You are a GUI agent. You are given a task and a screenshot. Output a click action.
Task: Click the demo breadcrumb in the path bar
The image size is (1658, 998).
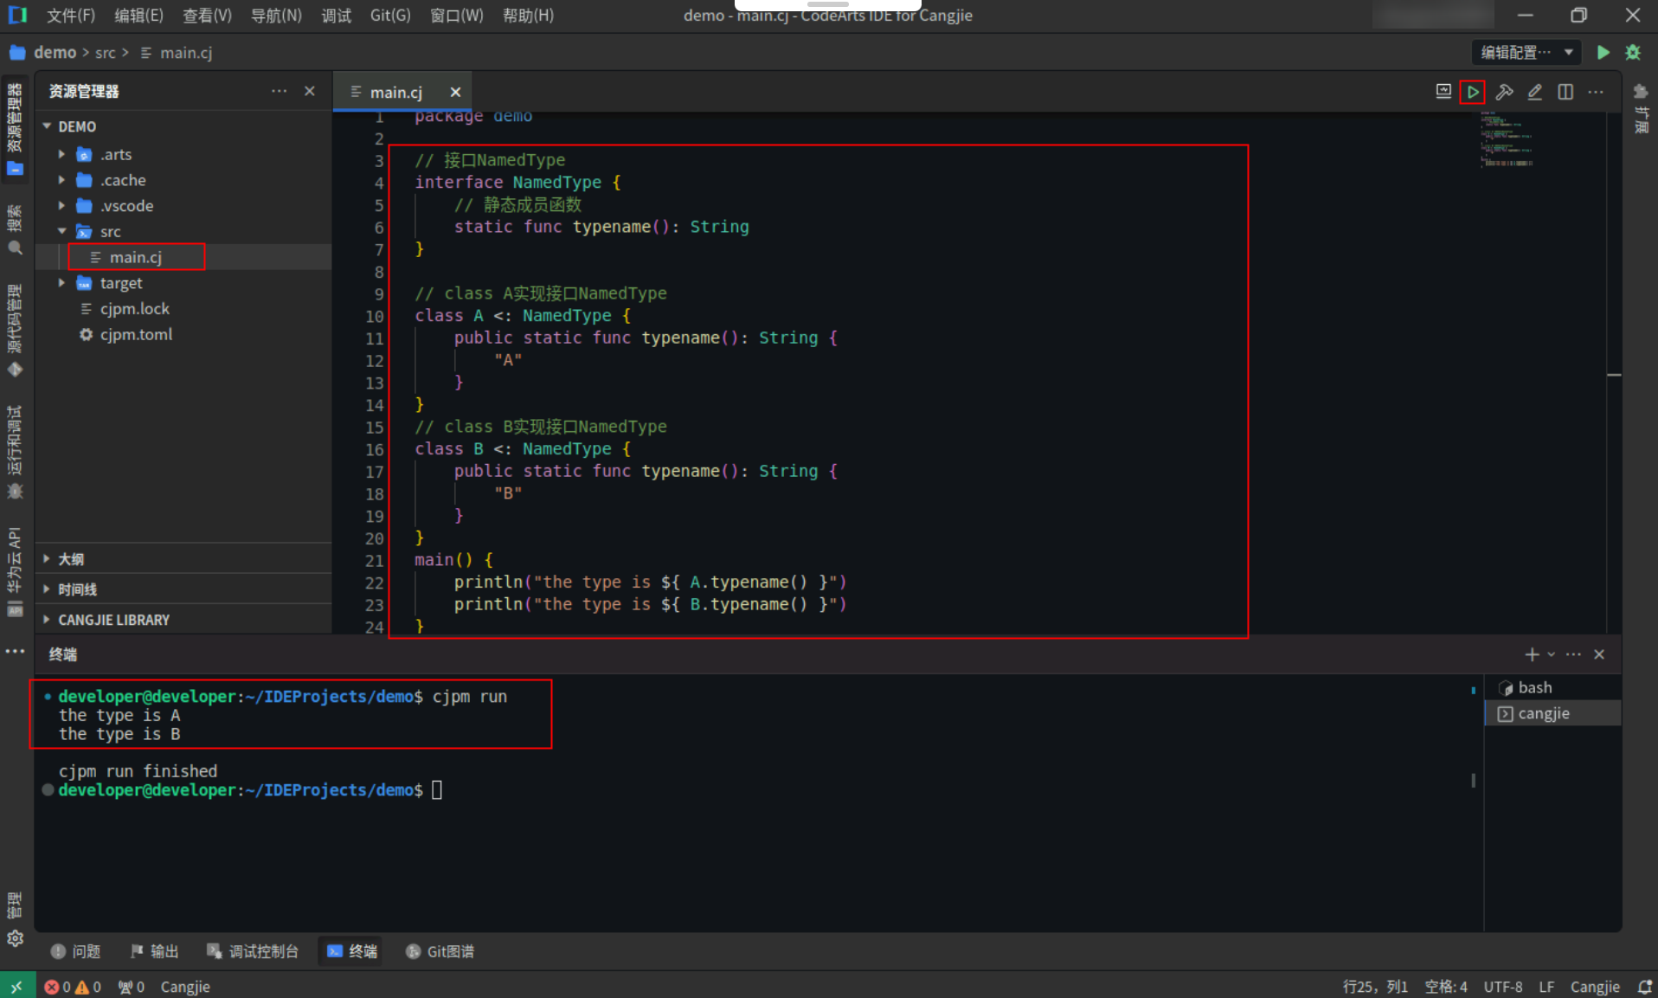click(55, 53)
